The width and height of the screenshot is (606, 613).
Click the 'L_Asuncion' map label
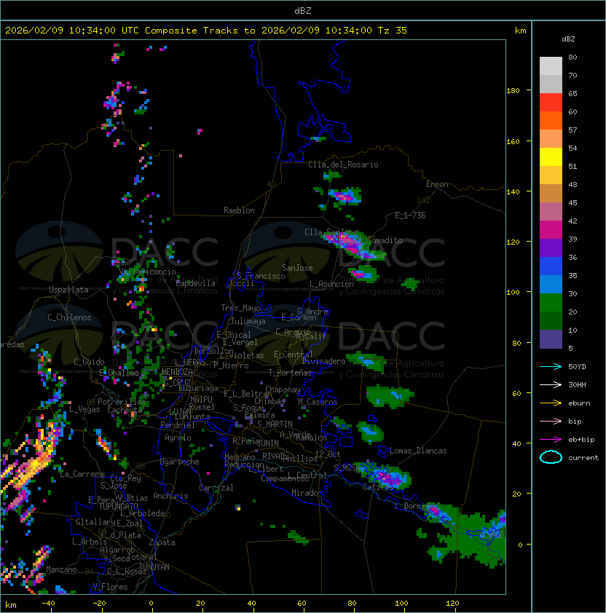331,284
